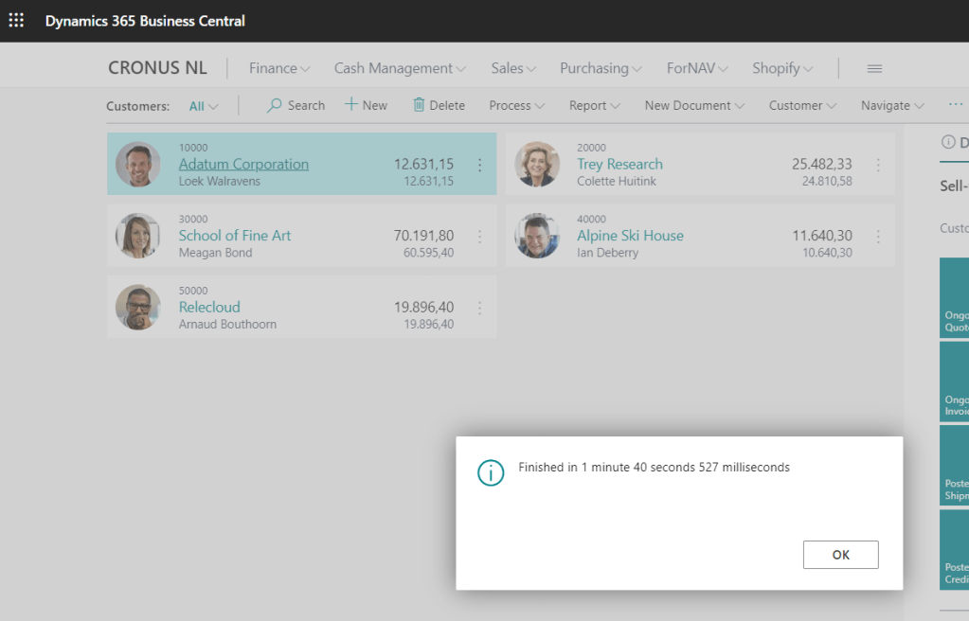Click the Delete trash can icon
969x621 pixels.
(419, 105)
